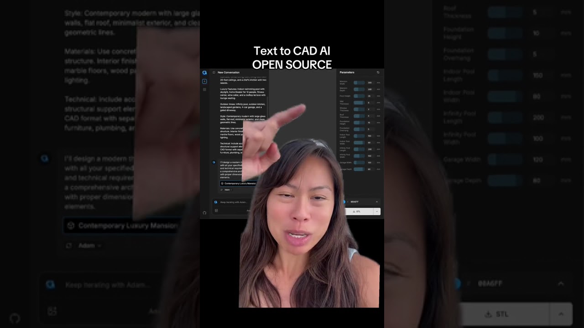This screenshot has height=328, width=584.
Task: Click the retry icon left of the Adam model selector
Action: (222, 190)
